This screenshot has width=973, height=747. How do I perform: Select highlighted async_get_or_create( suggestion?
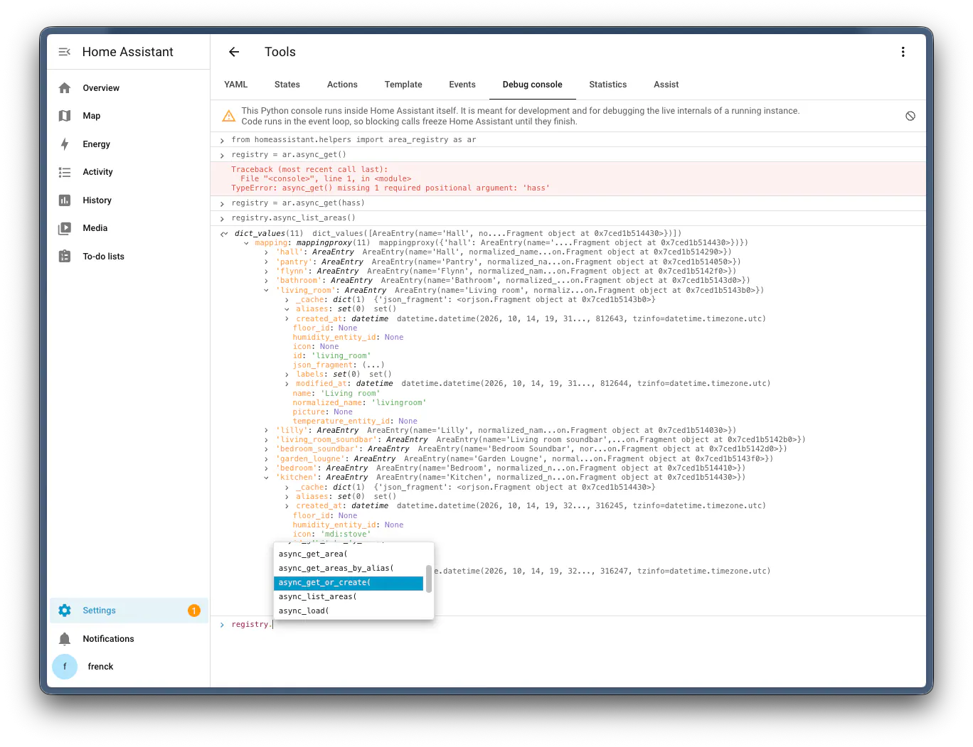pos(349,583)
